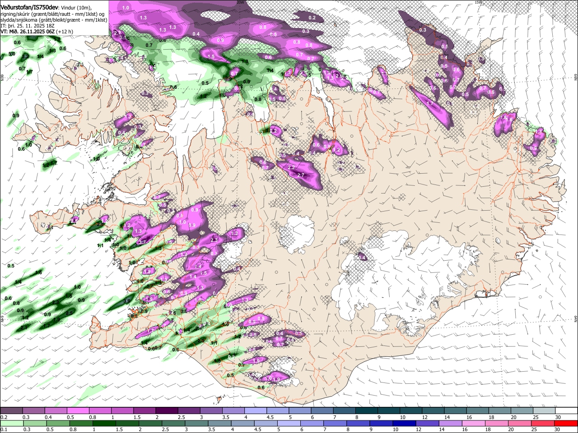Select the red-pink 25 swatch in the rain legend

tap(543, 424)
